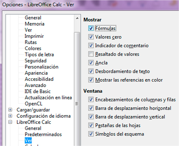Toggle the Ancla checkbox
The image size is (179, 146).
(x=91, y=63)
